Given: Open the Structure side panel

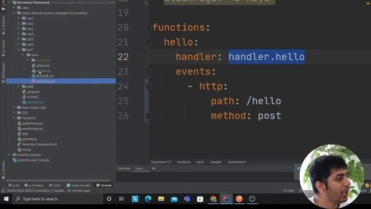Looking at the screenshot, I should (3, 26).
